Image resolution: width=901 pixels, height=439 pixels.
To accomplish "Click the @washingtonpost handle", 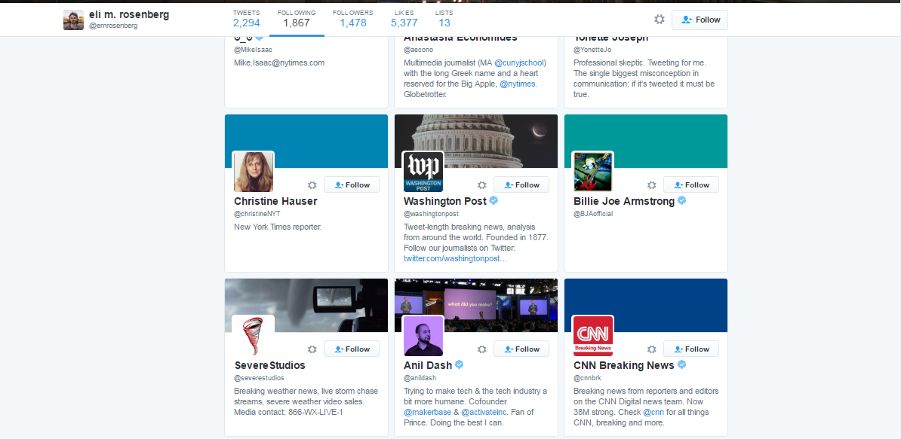I will (x=431, y=214).
